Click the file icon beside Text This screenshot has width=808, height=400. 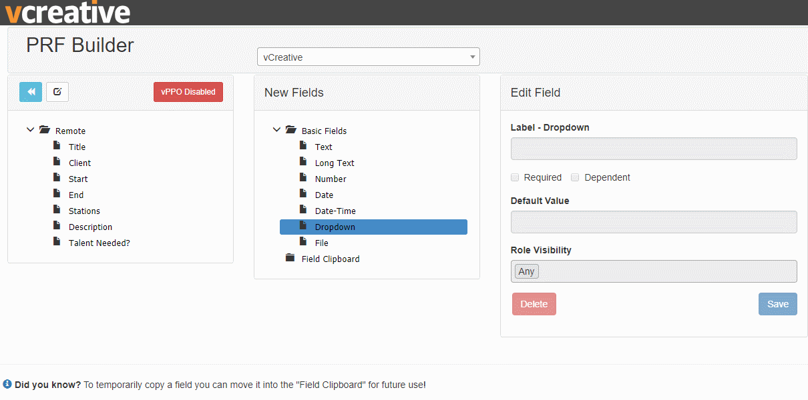303,146
